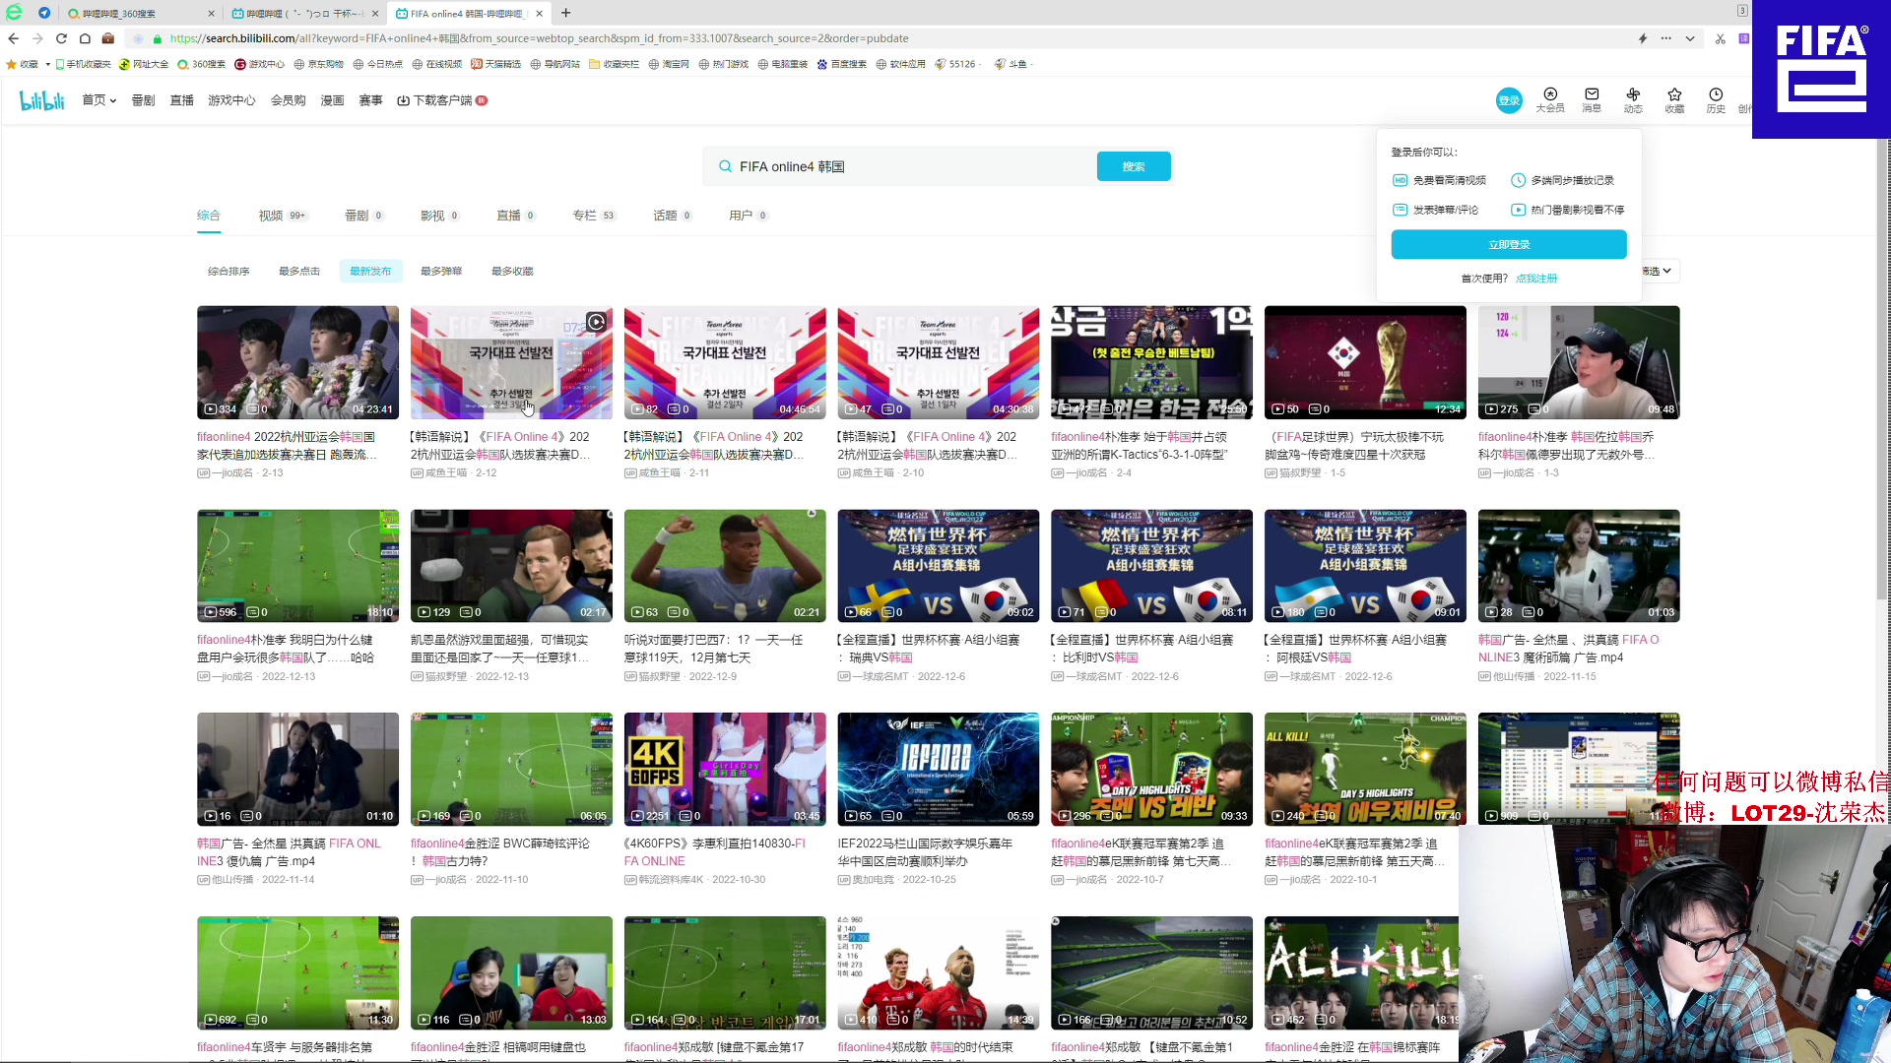Open the 历史 watch history icon
This screenshot has width=1891, height=1063.
click(x=1716, y=99)
